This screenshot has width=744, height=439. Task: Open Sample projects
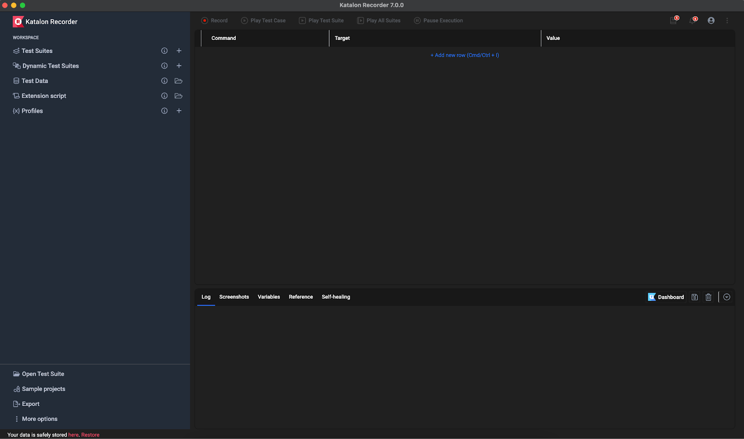39,389
